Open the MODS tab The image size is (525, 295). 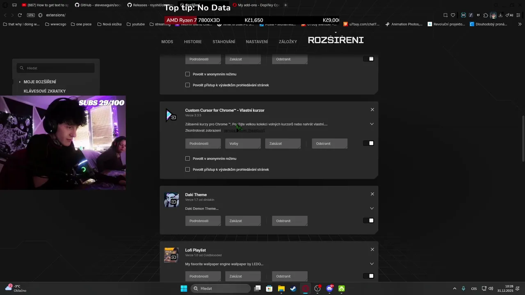167,42
